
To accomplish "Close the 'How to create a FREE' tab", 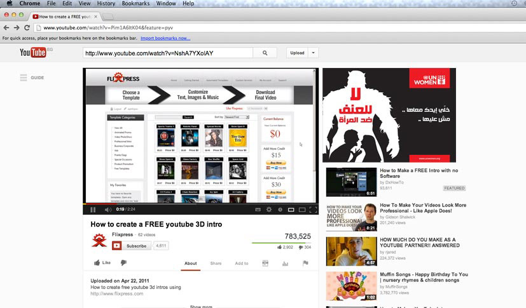I will point(95,17).
